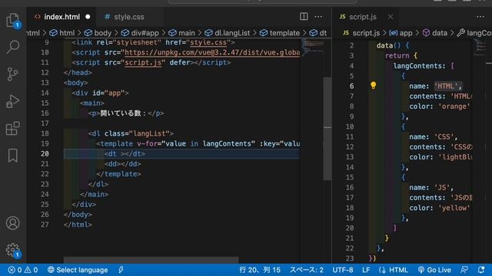Screen dimensions: 492x276
Task: Click the 'CSS' name value on line 11
Action: coord(444,136)
